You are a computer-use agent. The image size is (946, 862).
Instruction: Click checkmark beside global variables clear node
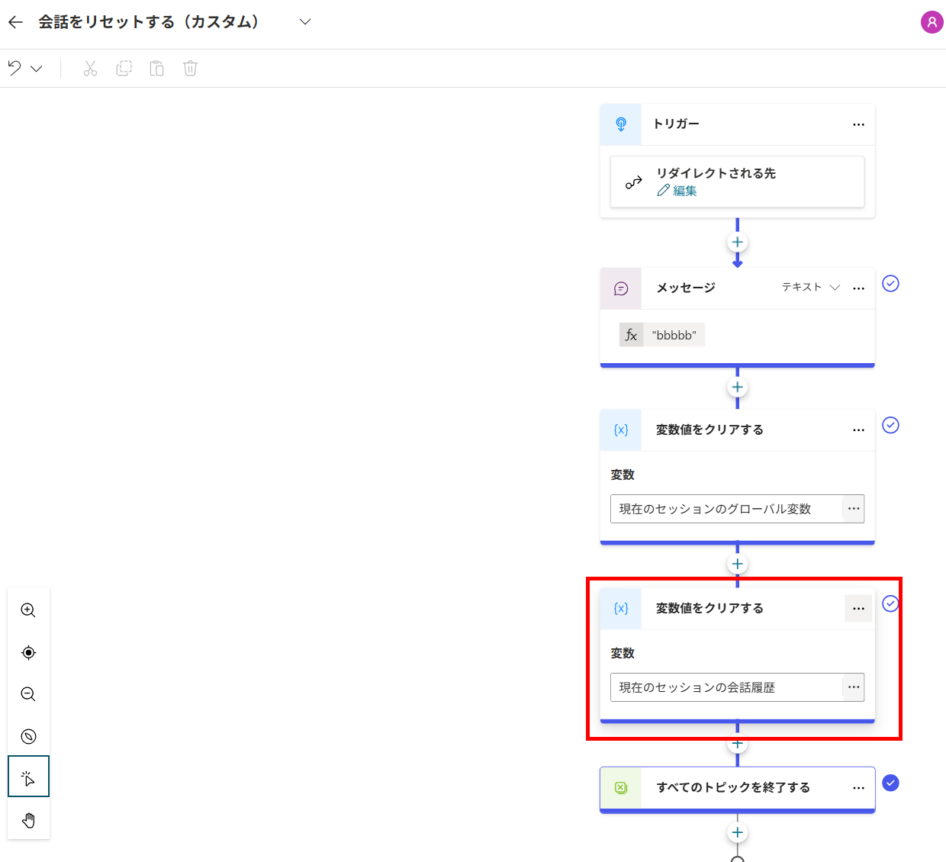coord(890,425)
